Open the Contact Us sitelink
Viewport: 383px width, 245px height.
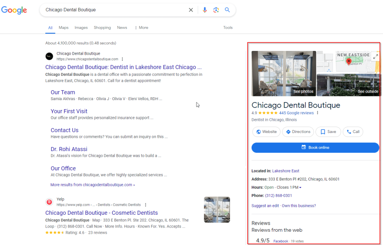(x=65, y=130)
